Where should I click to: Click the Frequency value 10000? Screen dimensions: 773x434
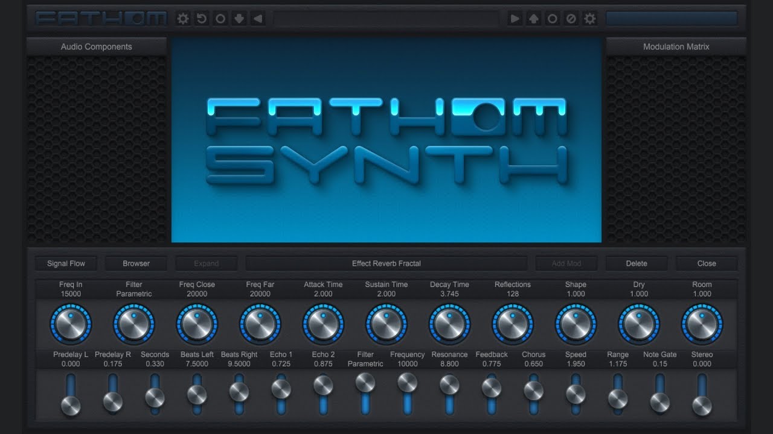[x=408, y=364]
